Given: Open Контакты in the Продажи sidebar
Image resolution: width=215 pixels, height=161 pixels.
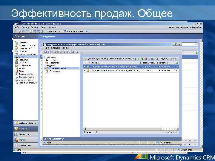Looking at the screenshot, I should [21, 51].
